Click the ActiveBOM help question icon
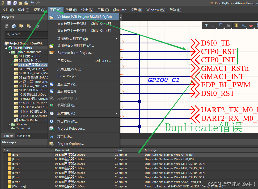The height and width of the screenshot is (189, 258). [36, 120]
